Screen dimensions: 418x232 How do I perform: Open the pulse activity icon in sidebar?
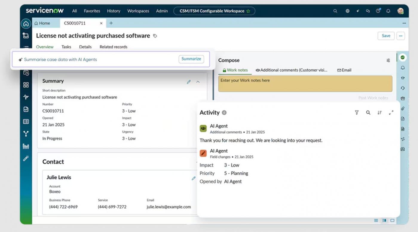point(26,97)
